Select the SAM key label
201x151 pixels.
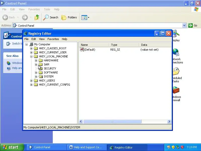point(46,64)
